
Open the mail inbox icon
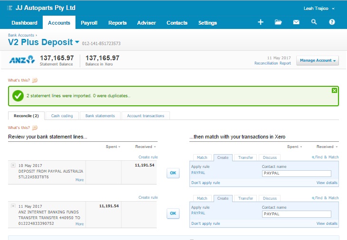click(296, 22)
